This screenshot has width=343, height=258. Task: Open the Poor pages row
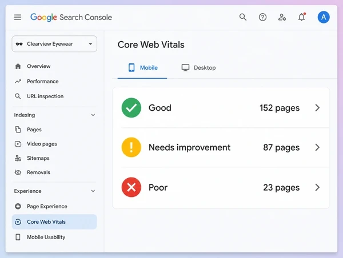click(x=221, y=187)
